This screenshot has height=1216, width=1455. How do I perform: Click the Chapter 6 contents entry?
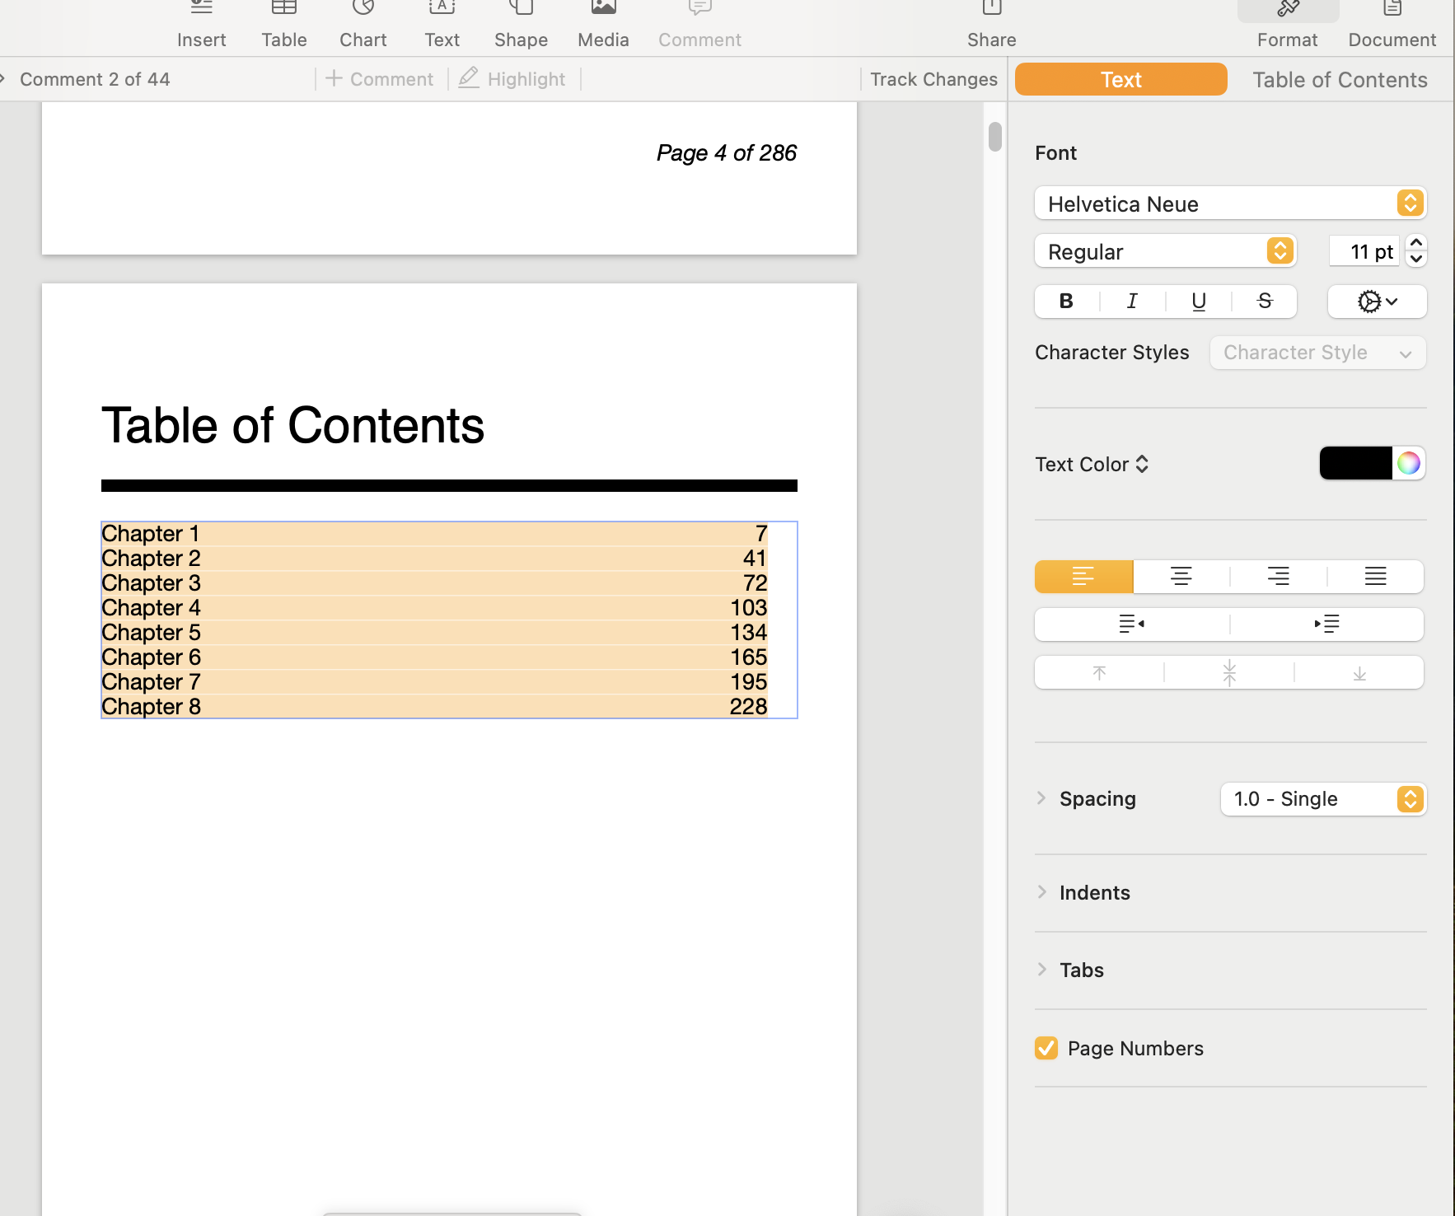(434, 657)
